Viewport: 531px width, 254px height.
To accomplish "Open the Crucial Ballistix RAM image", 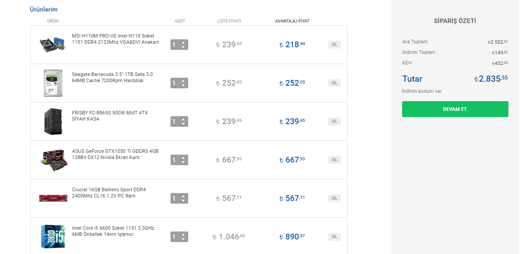I will pyautogui.click(x=53, y=198).
